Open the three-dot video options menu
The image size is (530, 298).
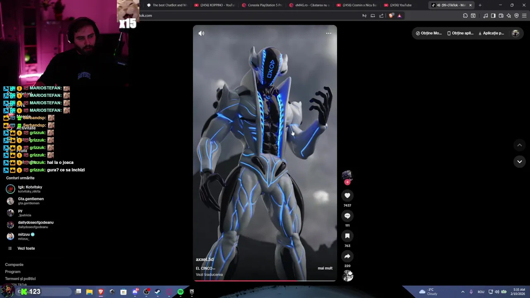coord(329,34)
